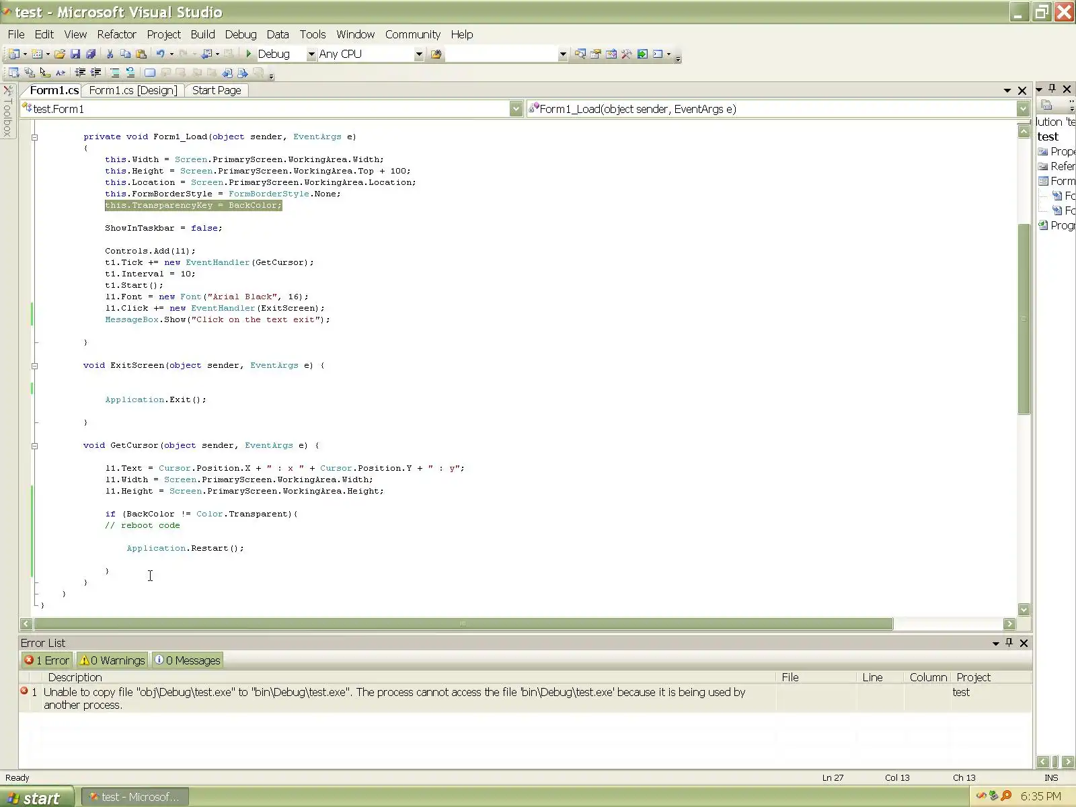The width and height of the screenshot is (1076, 807).
Task: Open the collapsed Toolbox side tab
Action: [8, 112]
